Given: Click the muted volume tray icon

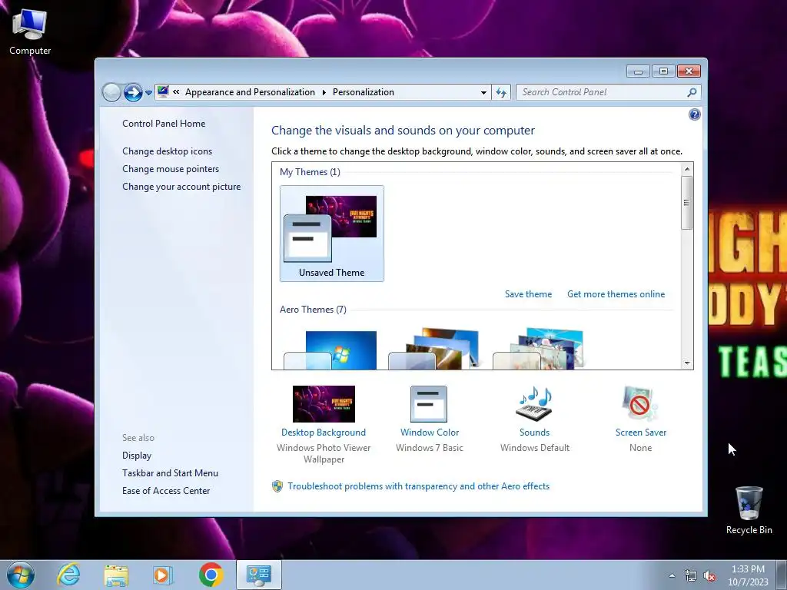Looking at the screenshot, I should pyautogui.click(x=709, y=576).
